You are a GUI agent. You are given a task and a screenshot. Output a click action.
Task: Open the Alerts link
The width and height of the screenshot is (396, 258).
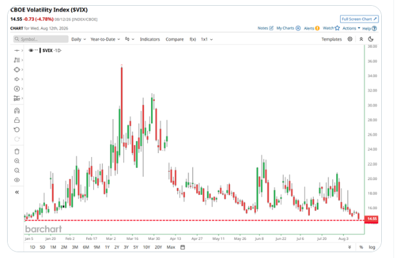coord(311,28)
